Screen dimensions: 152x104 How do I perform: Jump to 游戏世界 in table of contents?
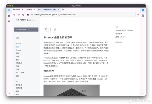[119, 34]
